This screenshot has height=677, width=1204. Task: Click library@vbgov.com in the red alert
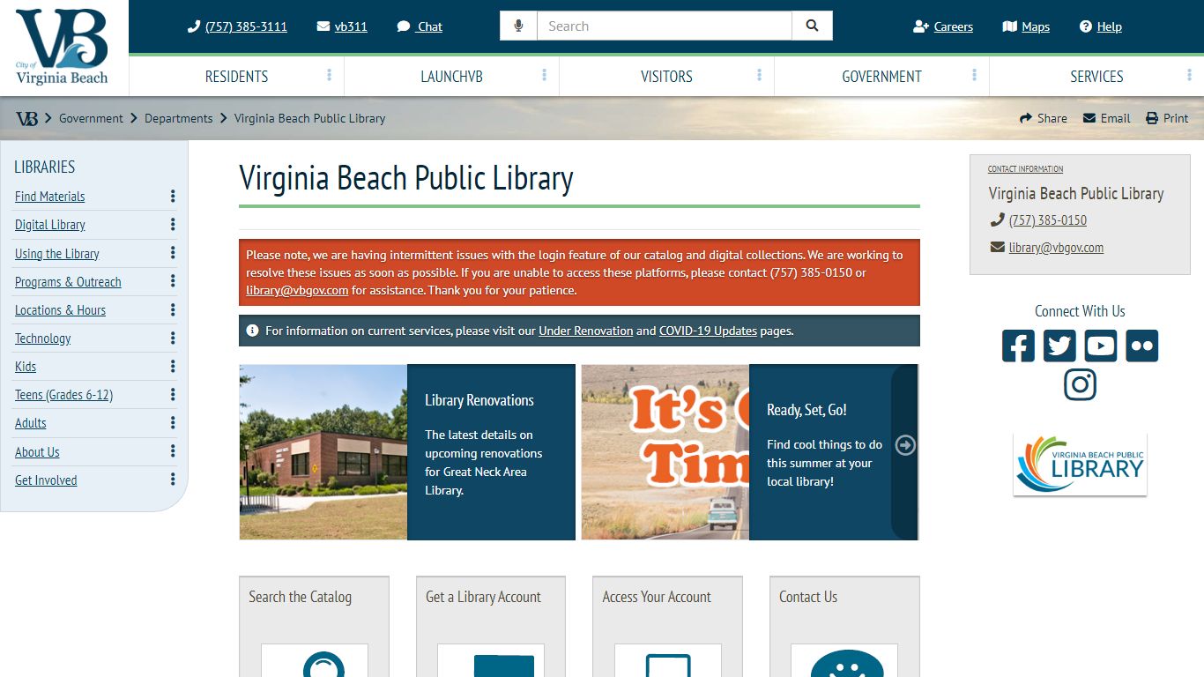click(297, 290)
